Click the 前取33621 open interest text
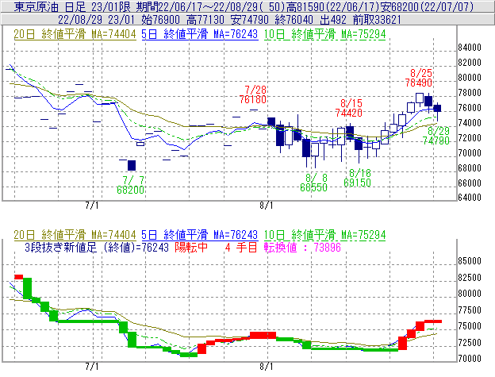Image resolution: width=495 pixels, height=377 pixels. pos(377,20)
